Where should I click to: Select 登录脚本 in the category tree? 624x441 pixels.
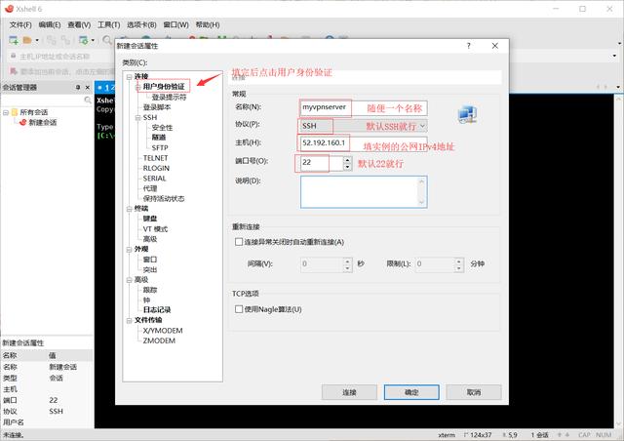pyautogui.click(x=157, y=107)
